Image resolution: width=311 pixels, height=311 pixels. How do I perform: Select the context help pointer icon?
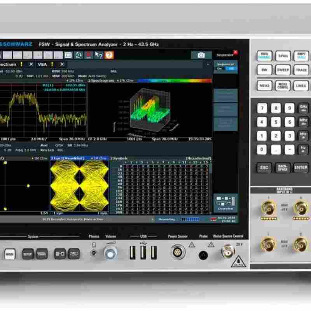pos(99,55)
